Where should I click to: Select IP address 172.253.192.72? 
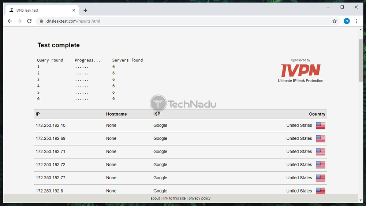(x=51, y=165)
